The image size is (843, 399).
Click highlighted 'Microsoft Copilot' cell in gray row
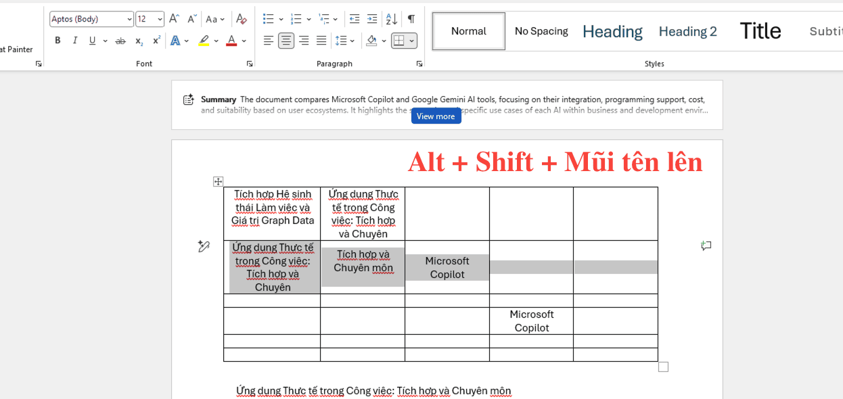pyautogui.click(x=447, y=267)
